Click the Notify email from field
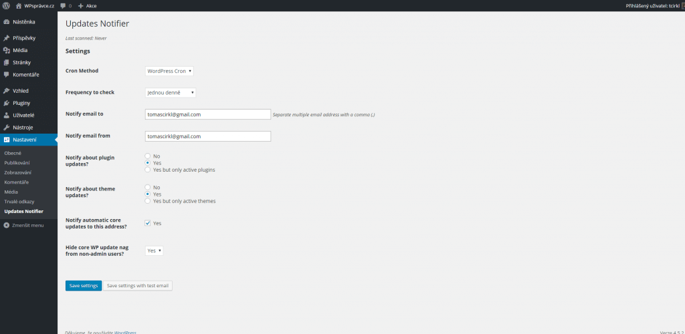This screenshot has height=334, width=685. 208,136
